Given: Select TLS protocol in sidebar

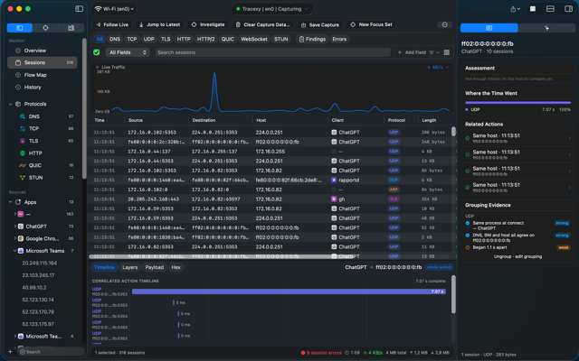Looking at the screenshot, I should pyautogui.click(x=43, y=141).
